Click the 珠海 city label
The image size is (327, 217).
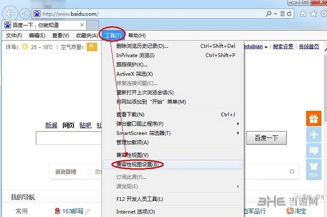click(11, 47)
